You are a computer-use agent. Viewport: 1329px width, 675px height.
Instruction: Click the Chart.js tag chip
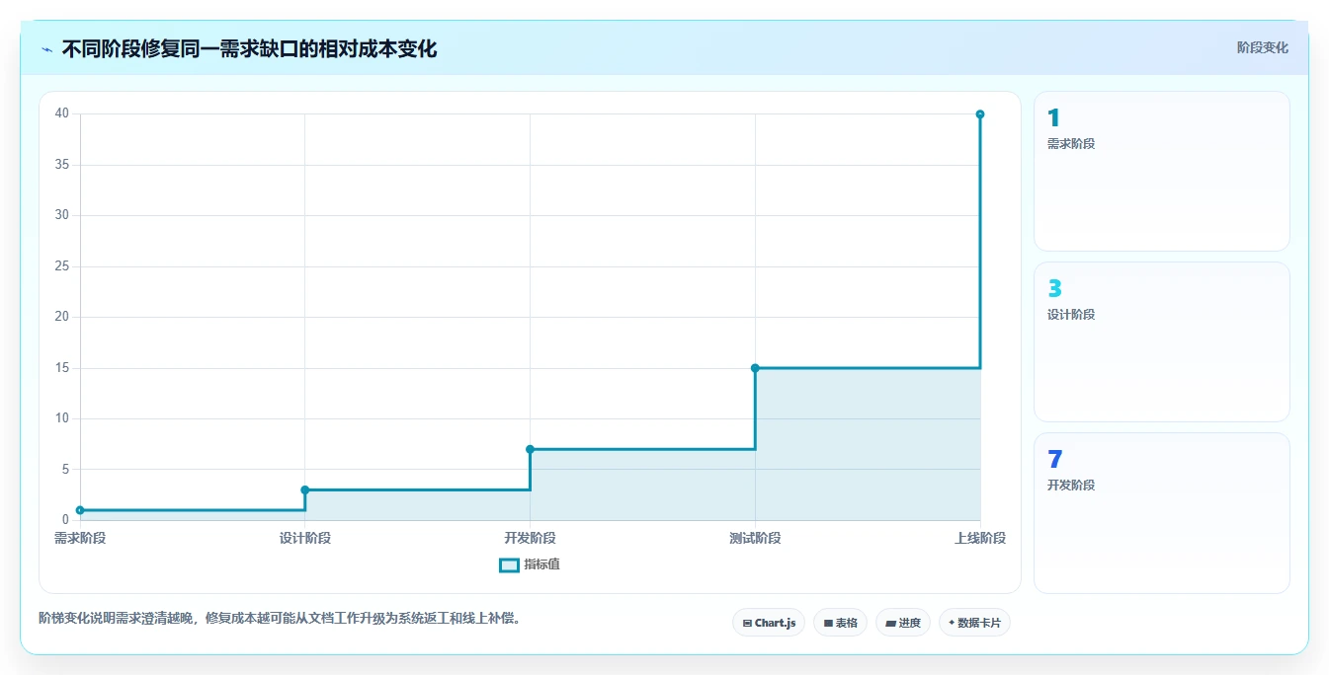769,623
